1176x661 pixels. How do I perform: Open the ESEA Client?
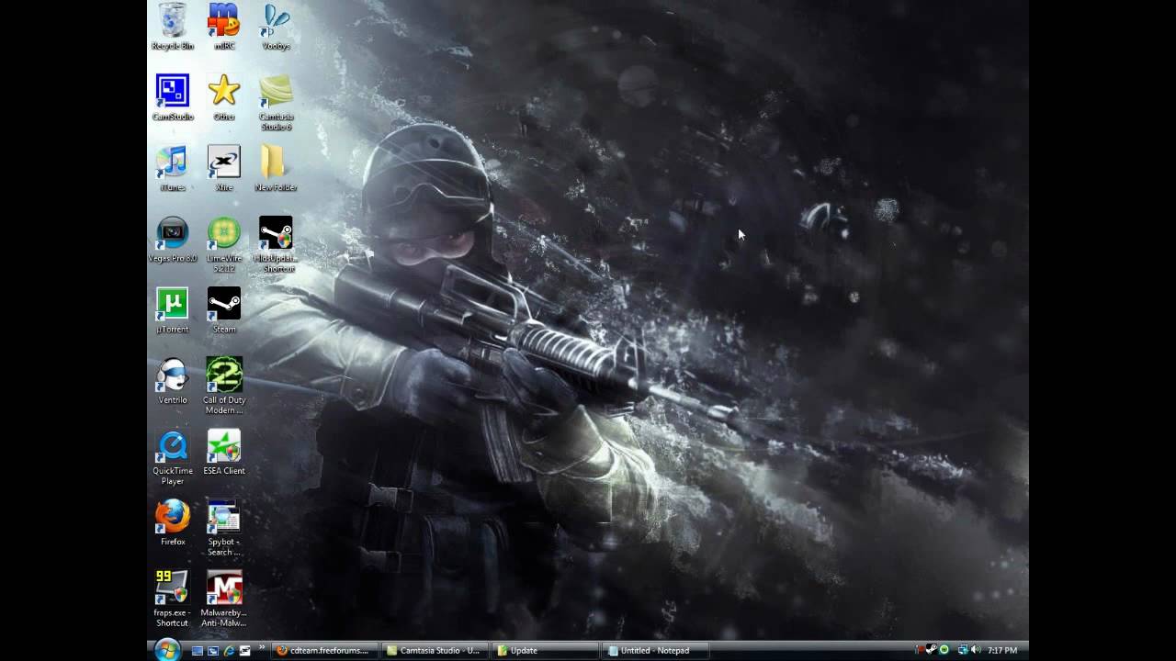(223, 447)
